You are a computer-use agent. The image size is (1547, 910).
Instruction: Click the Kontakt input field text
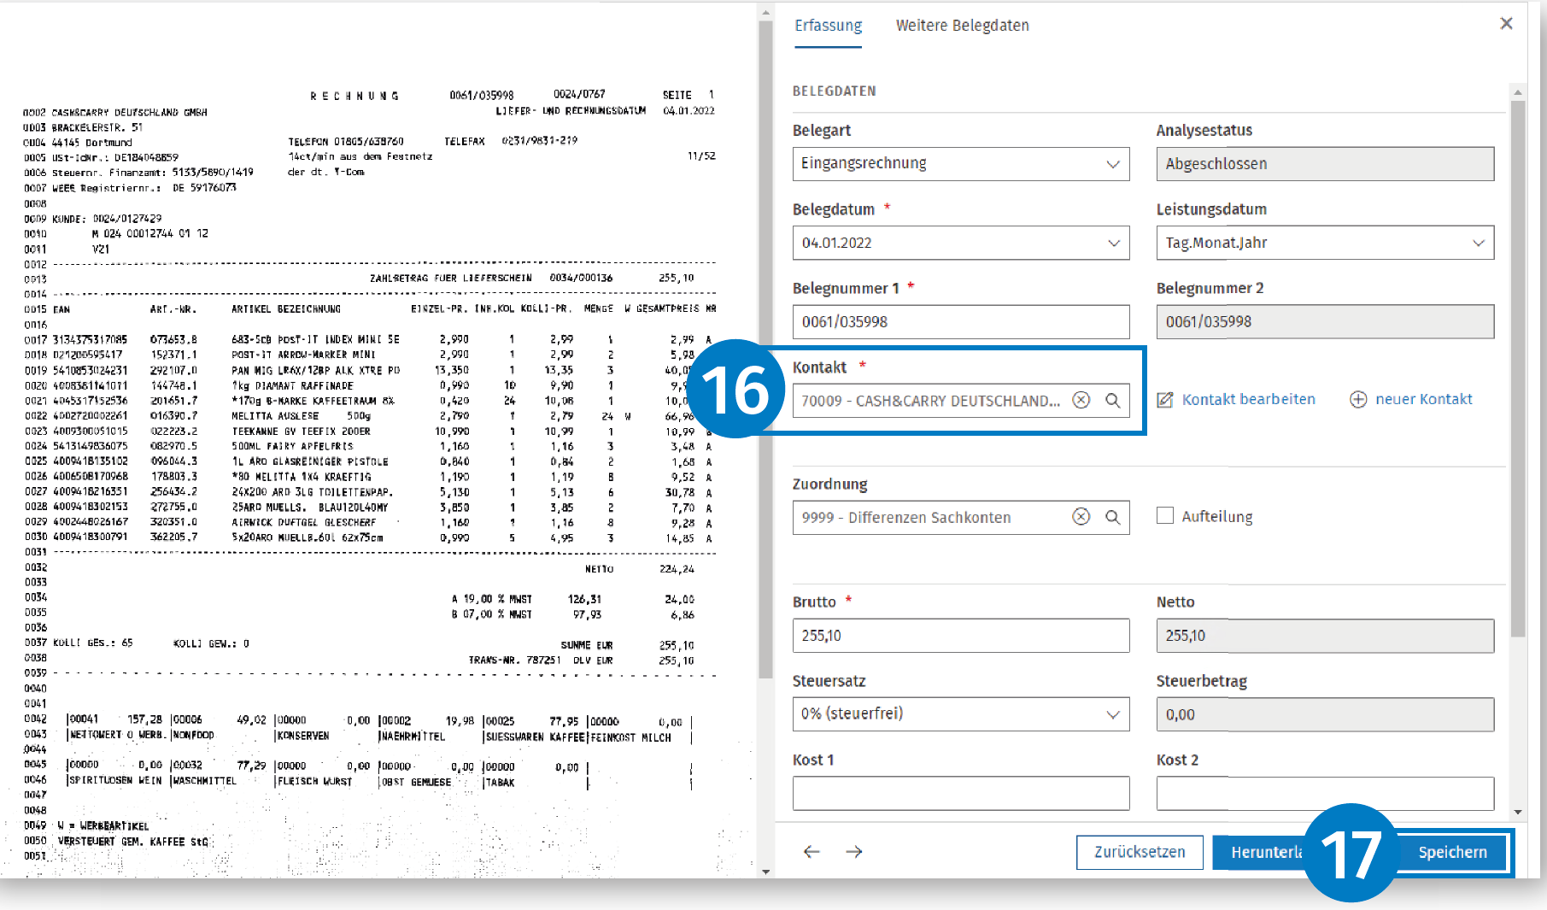click(x=930, y=401)
